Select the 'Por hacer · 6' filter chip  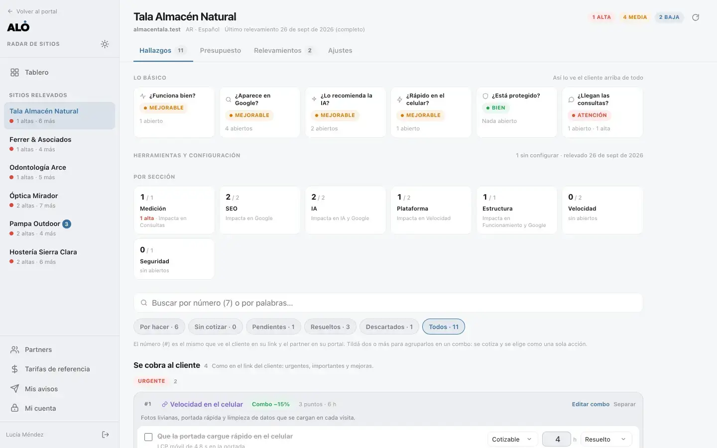pyautogui.click(x=159, y=327)
